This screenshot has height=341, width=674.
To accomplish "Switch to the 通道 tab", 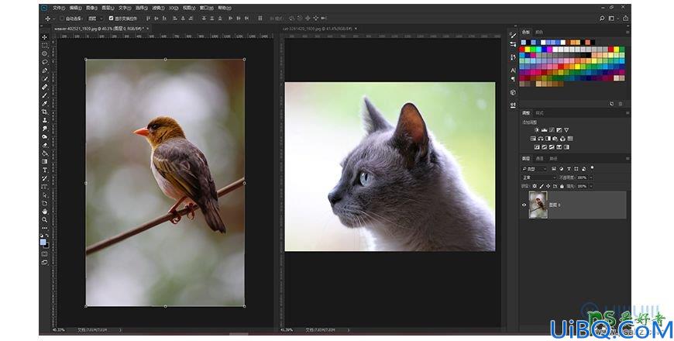I will (539, 159).
